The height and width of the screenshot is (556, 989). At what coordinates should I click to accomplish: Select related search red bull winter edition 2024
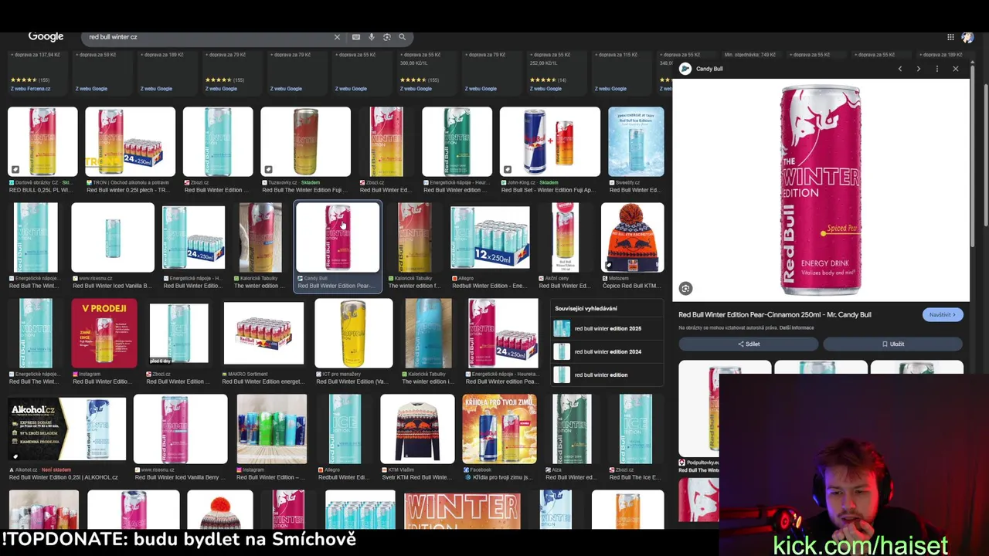click(607, 351)
